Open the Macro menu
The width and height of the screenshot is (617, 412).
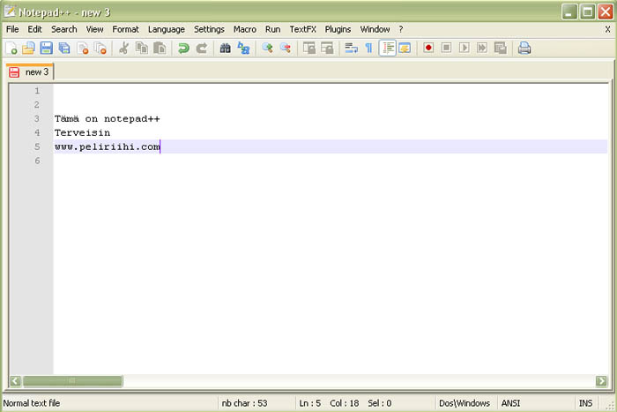click(x=245, y=29)
